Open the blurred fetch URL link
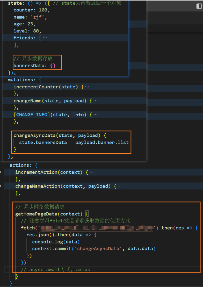Viewport: 203px width, 287px height. (x=97, y=228)
